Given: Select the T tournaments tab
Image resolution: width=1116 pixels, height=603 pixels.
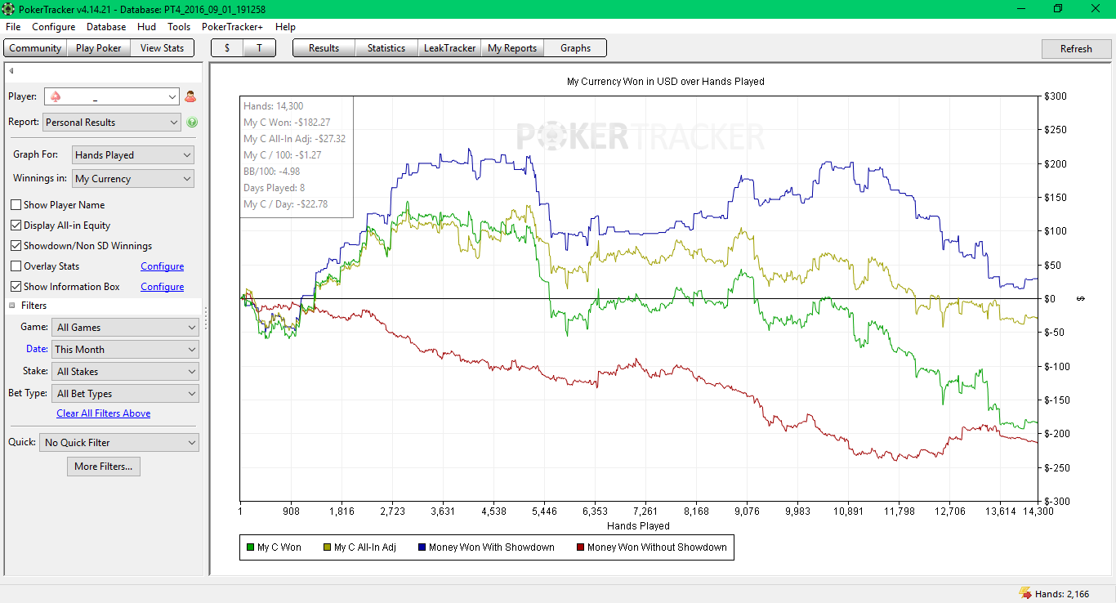Looking at the screenshot, I should point(259,48).
